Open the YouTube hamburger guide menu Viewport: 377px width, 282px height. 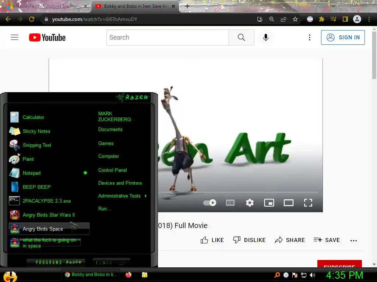click(x=14, y=37)
